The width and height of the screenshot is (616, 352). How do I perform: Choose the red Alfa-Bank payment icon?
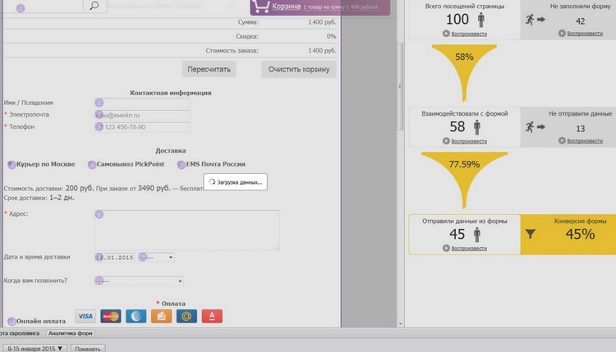212,316
